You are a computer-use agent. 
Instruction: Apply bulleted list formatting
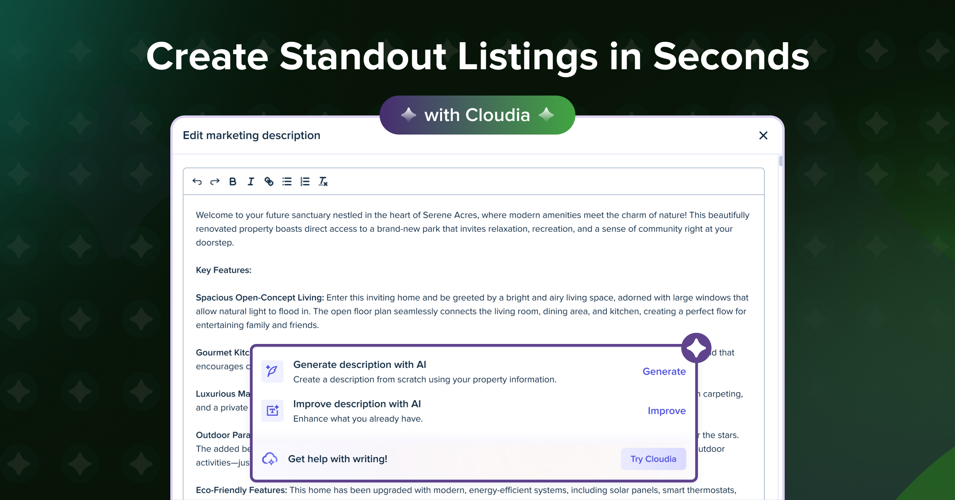point(287,182)
